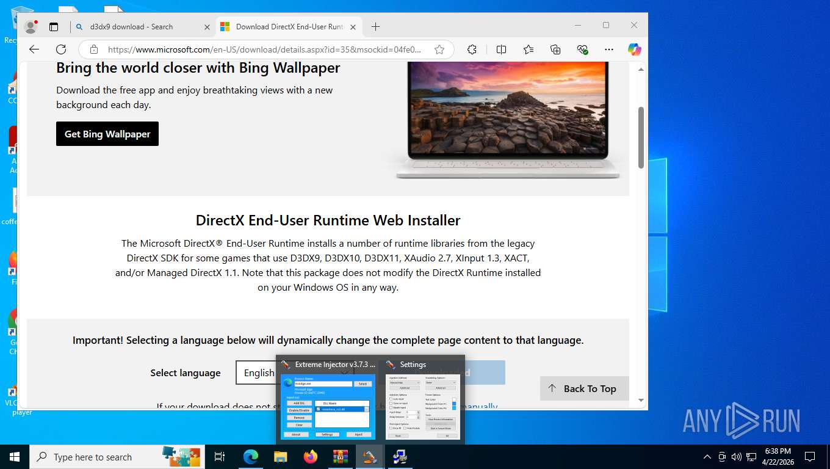The height and width of the screenshot is (469, 830).
Task: Open the notification center icon
Action: pyautogui.click(x=810, y=457)
